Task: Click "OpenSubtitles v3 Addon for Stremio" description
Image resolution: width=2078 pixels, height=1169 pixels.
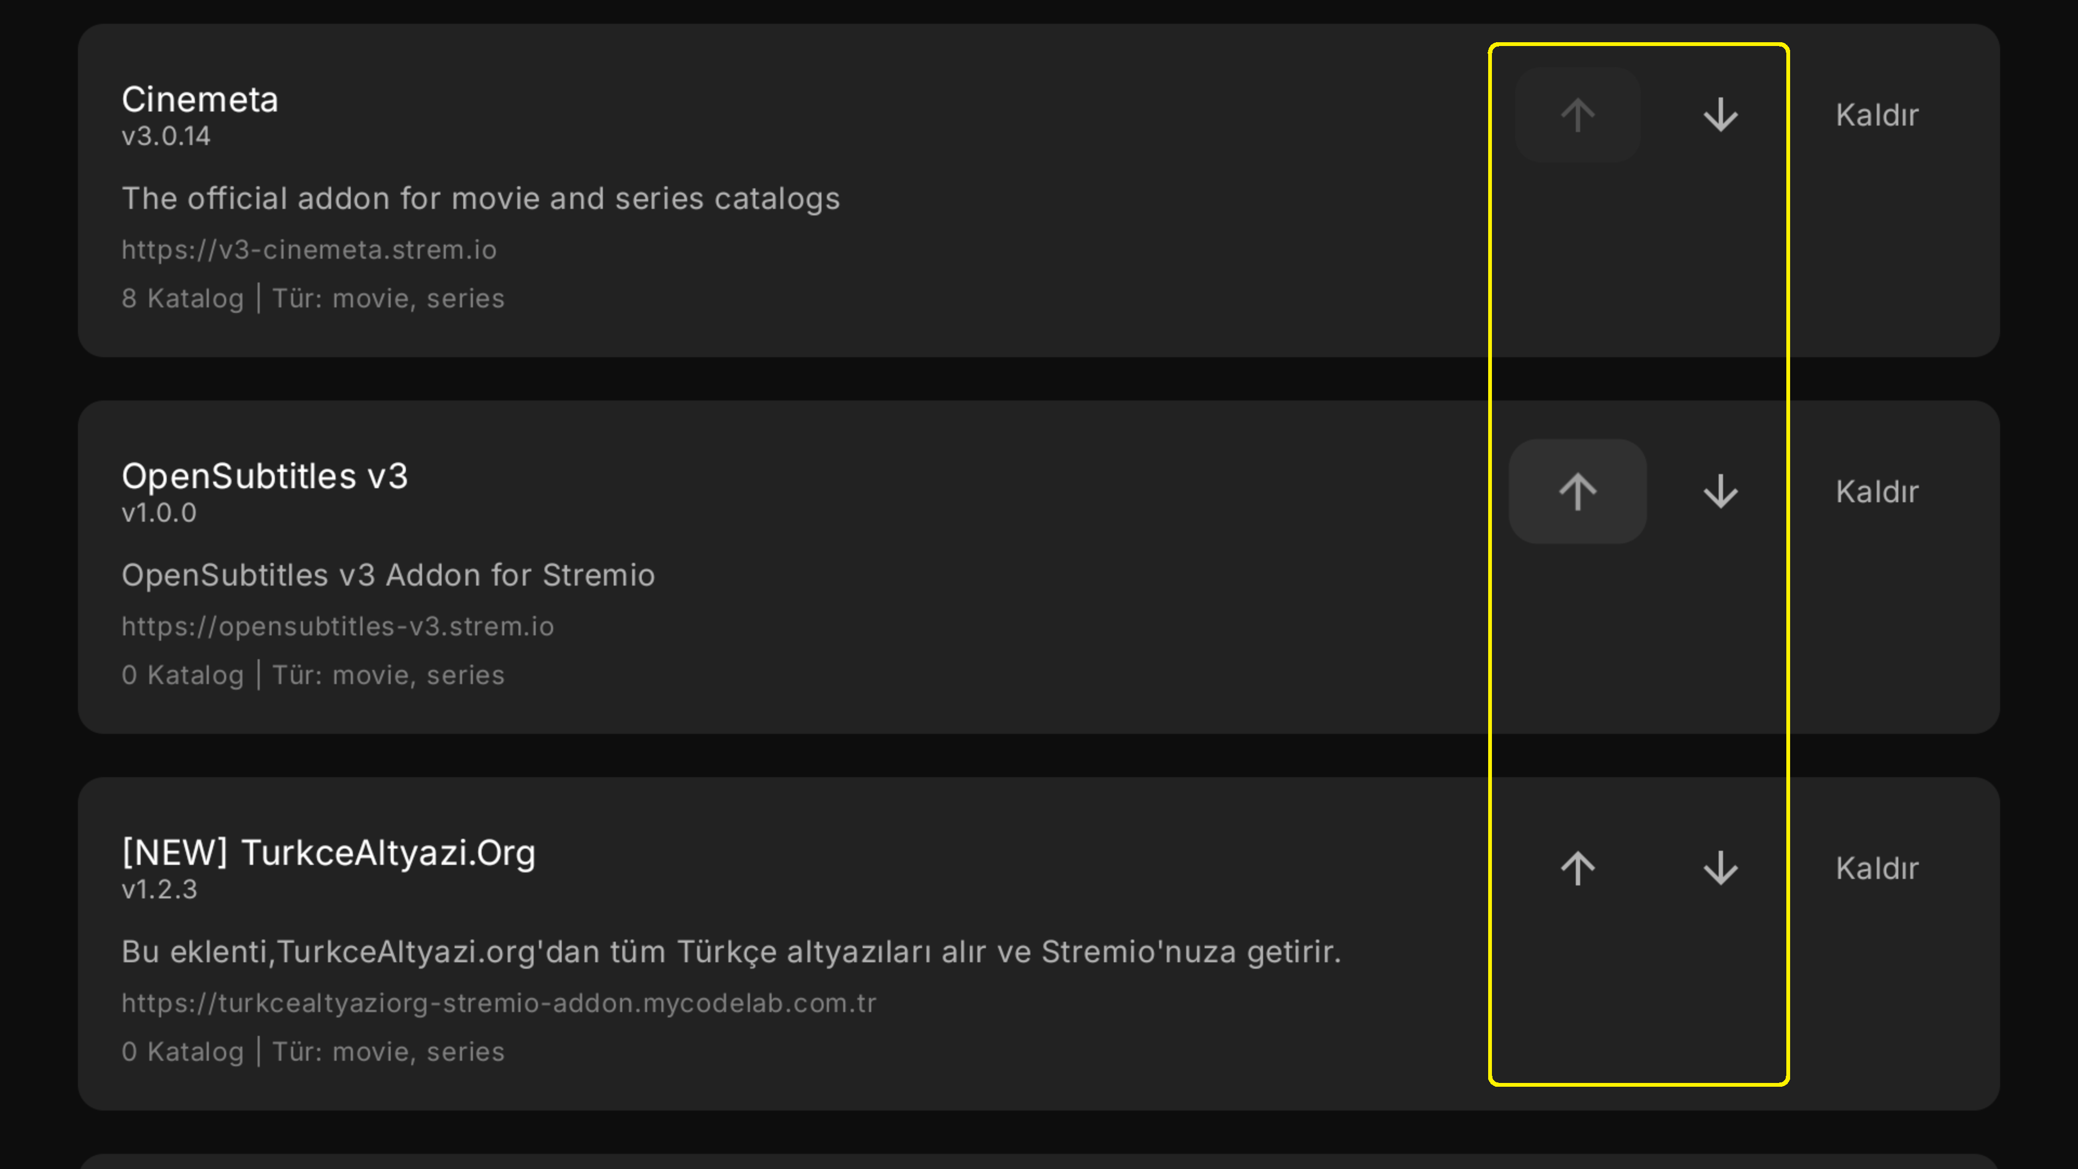Action: (x=388, y=575)
